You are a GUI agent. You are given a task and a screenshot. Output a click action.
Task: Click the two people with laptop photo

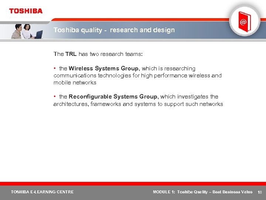pos(27,31)
